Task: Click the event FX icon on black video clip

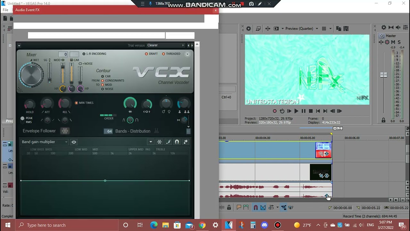Action: pos(326,175)
